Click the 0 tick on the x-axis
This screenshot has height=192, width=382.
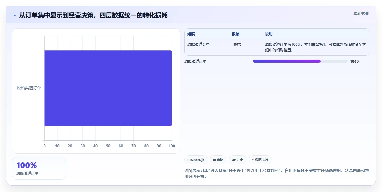pyautogui.click(x=44, y=146)
